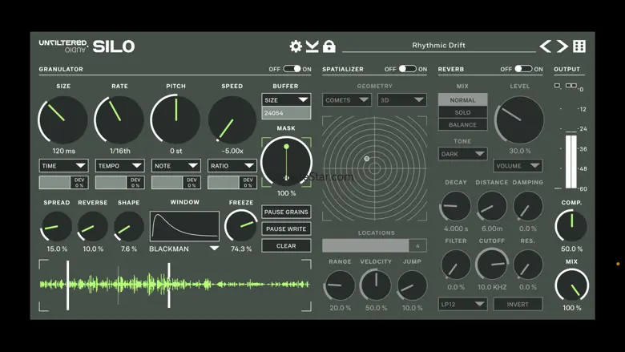This screenshot has height=352, width=625.
Task: Toggle the Reverb on/off switch
Action: [x=523, y=70]
